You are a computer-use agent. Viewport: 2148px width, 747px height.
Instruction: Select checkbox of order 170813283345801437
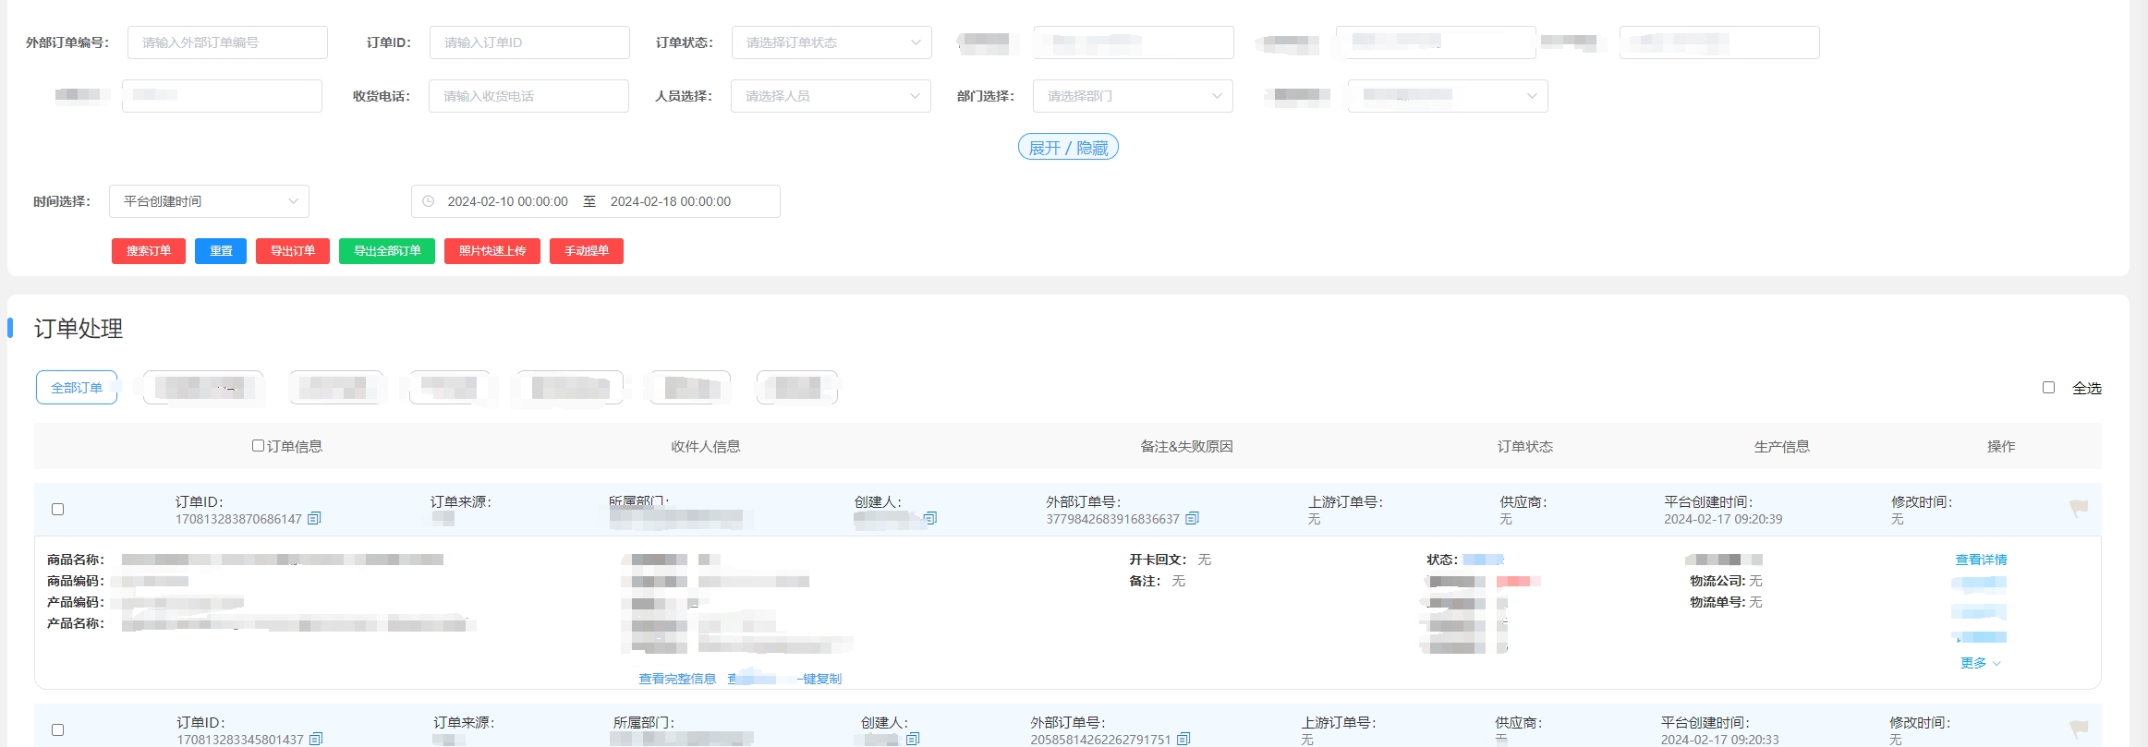[57, 730]
